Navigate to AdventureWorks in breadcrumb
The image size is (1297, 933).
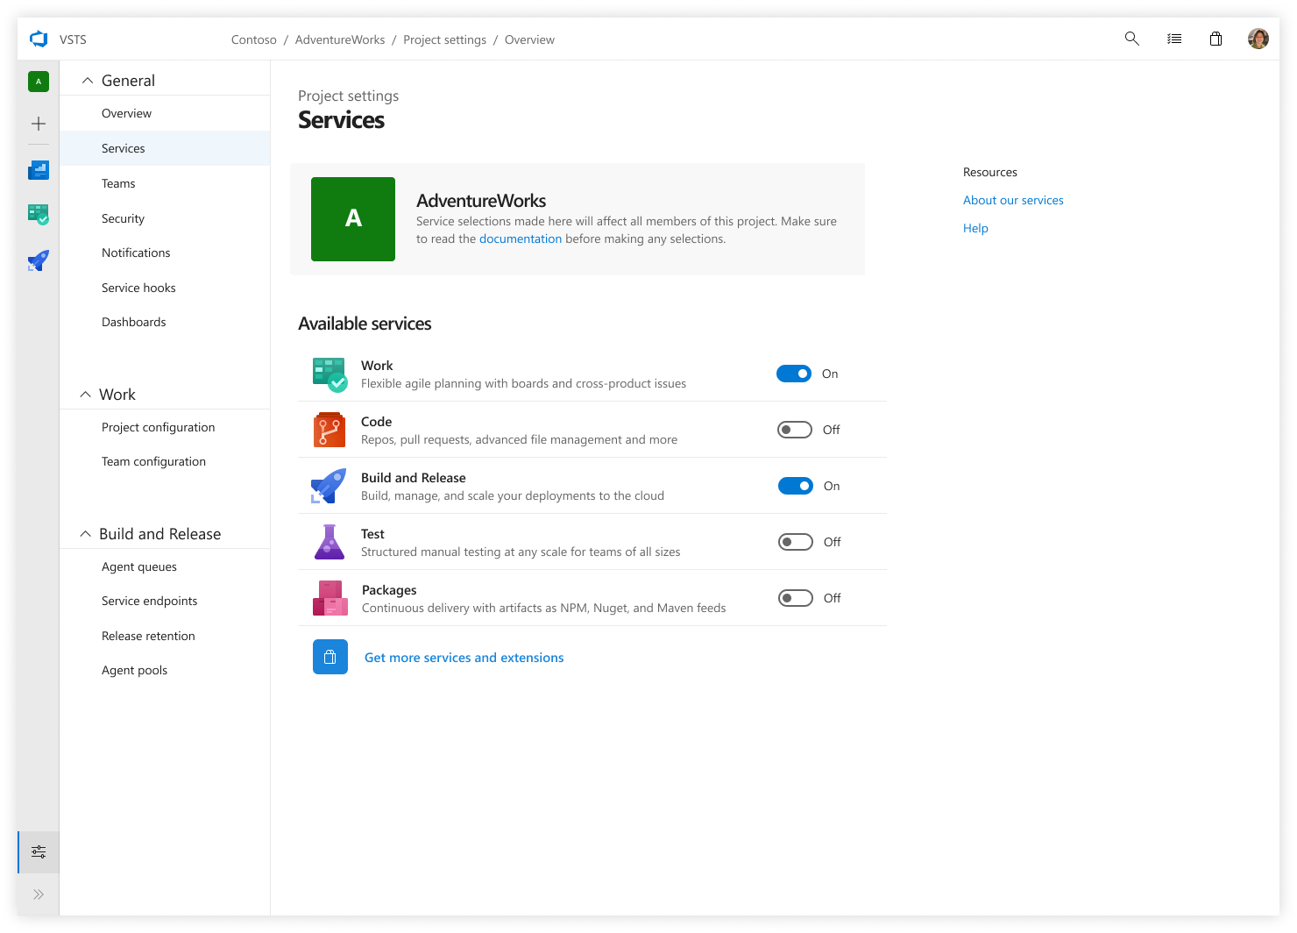pyautogui.click(x=340, y=39)
